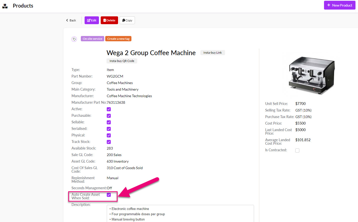358x222 pixels.
Task: Click the cost price $5500
Action: (x=301, y=123)
